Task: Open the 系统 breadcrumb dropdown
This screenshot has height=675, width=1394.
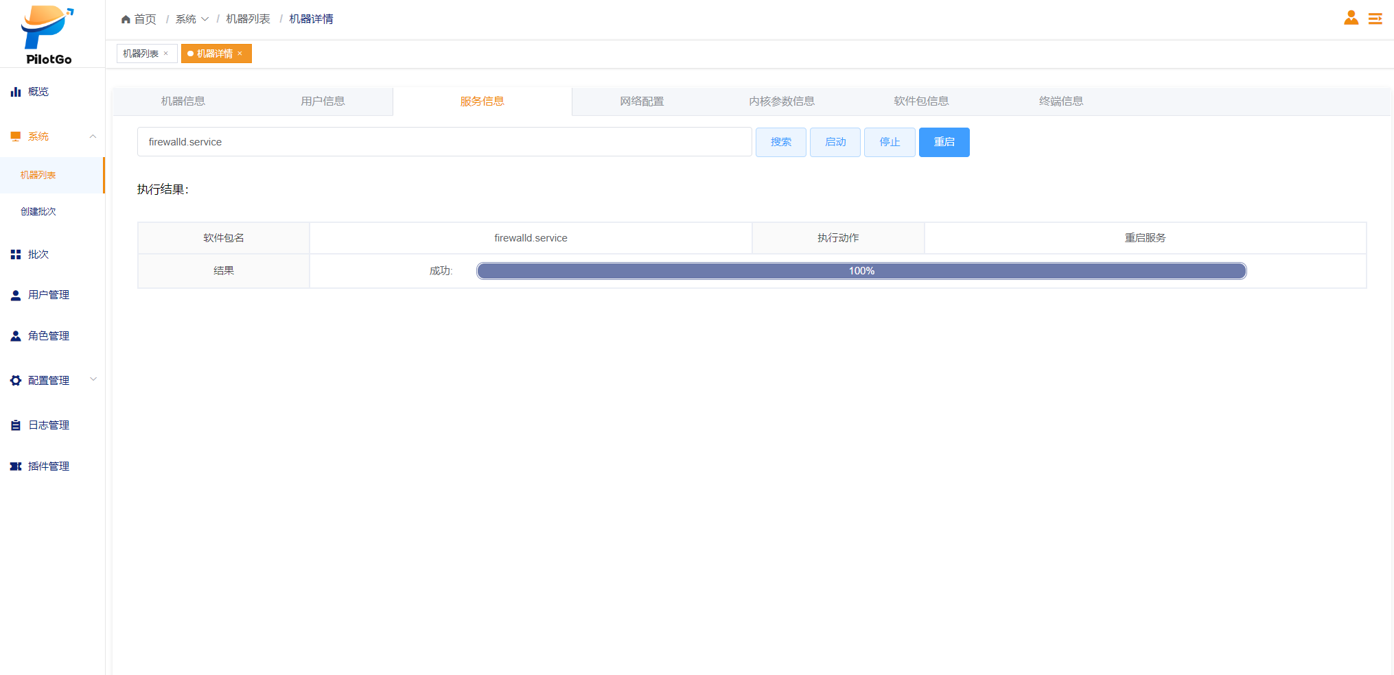Action: [191, 19]
